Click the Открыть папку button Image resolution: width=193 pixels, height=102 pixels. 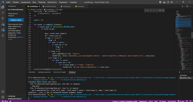click(x=16, y=20)
